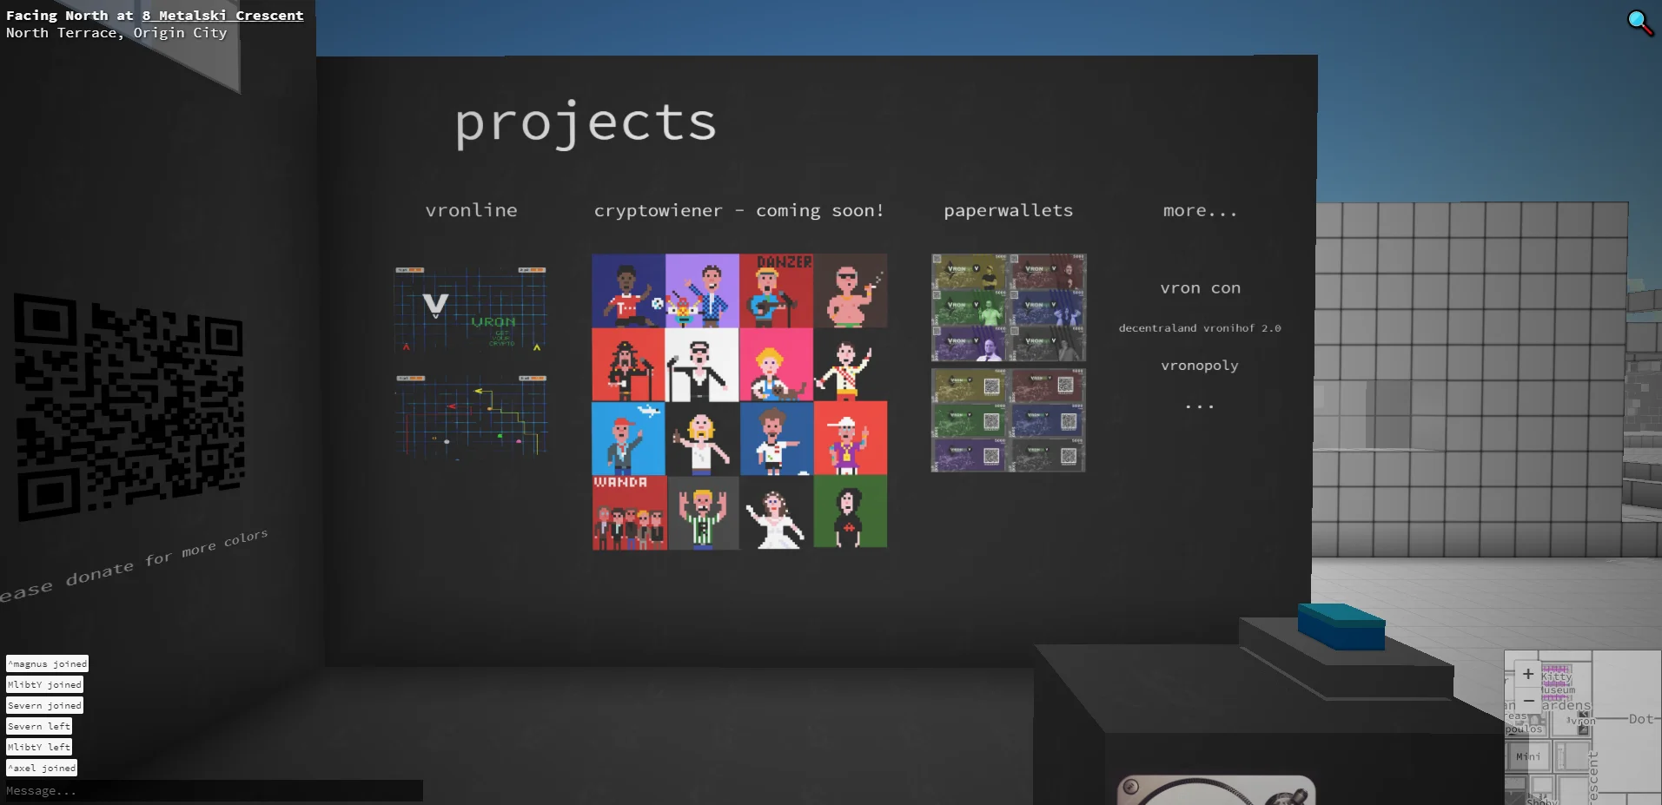Click the large QR code on left wall
Image resolution: width=1662 pixels, height=805 pixels.
(x=129, y=406)
